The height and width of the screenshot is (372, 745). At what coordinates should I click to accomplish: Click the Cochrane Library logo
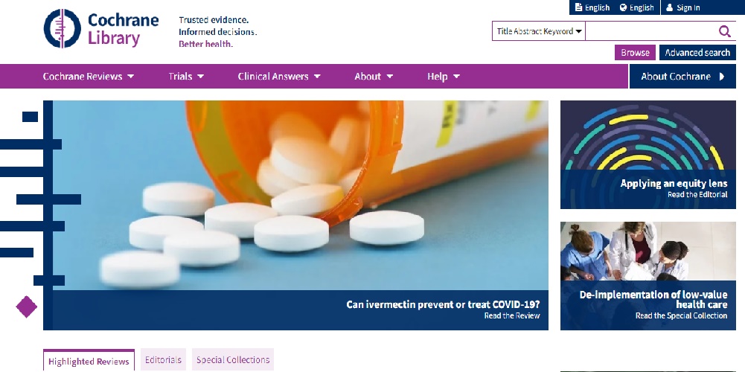[101, 28]
